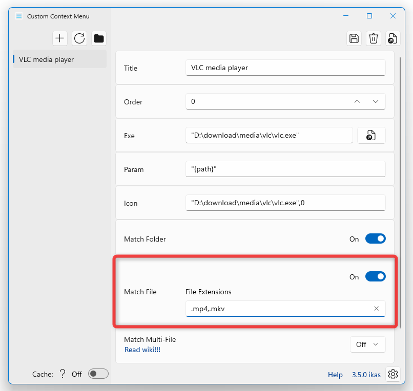The height and width of the screenshot is (391, 413).
Task: Open settings gear icon
Action: point(393,374)
